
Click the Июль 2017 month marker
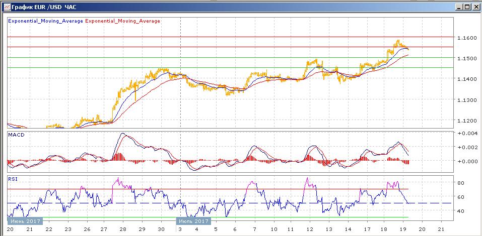[x=194, y=220]
